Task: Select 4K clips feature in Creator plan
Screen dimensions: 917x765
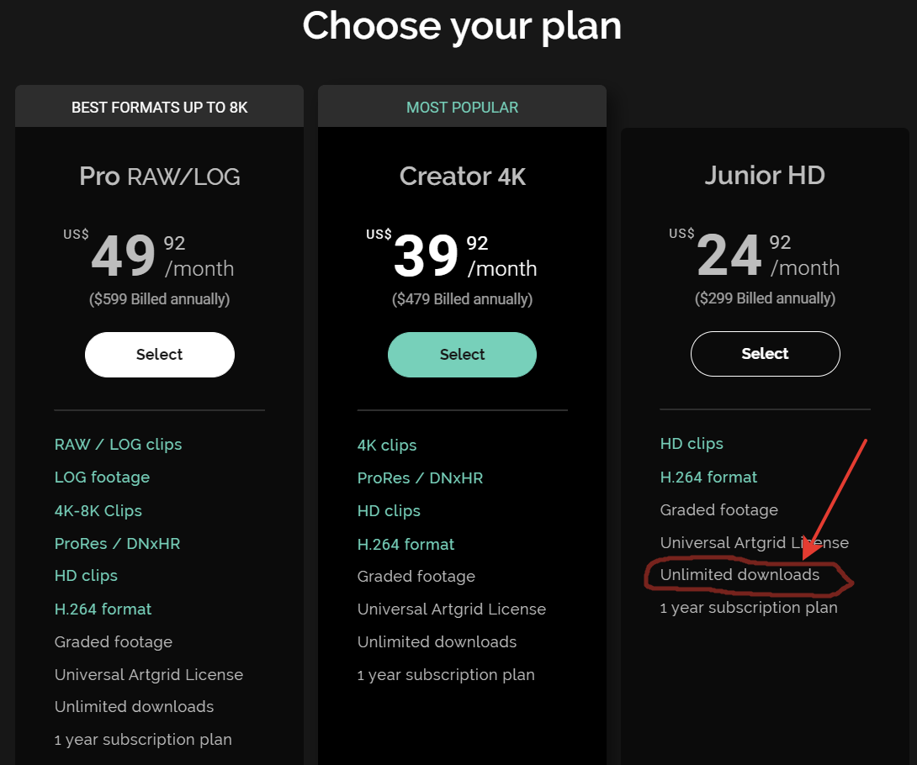Action: point(386,446)
